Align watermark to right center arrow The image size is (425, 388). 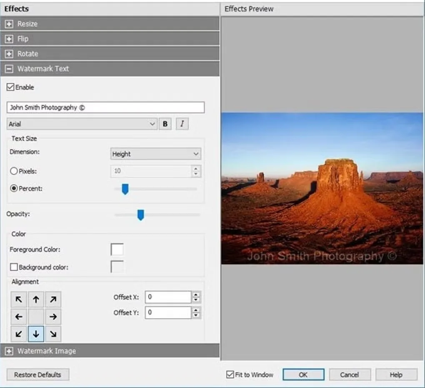[53, 317]
